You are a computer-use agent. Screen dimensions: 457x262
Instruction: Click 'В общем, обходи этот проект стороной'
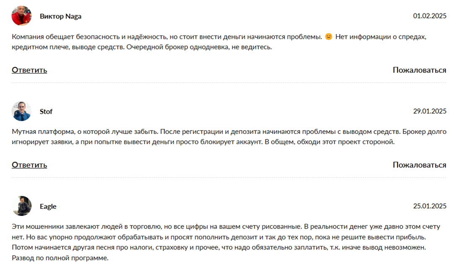pyautogui.click(x=330, y=142)
